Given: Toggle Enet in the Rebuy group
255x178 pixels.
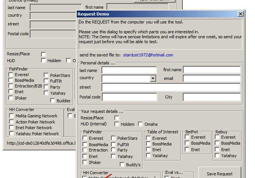Looking at the screenshot, I should 217,150.
